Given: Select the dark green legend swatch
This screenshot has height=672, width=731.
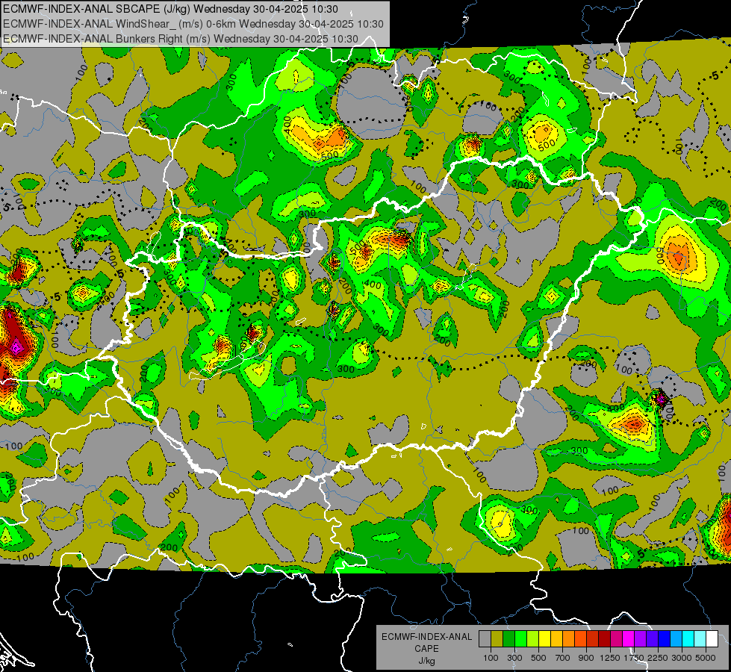Looking at the screenshot, I should (508, 638).
